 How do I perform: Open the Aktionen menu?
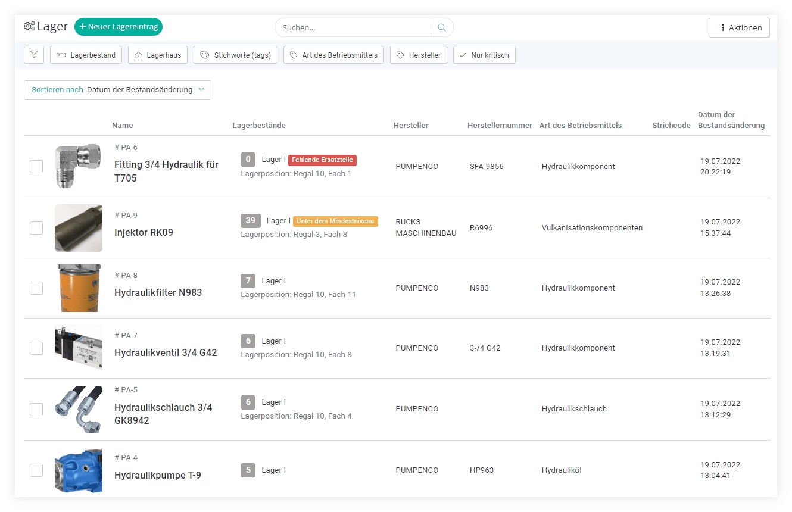739,27
